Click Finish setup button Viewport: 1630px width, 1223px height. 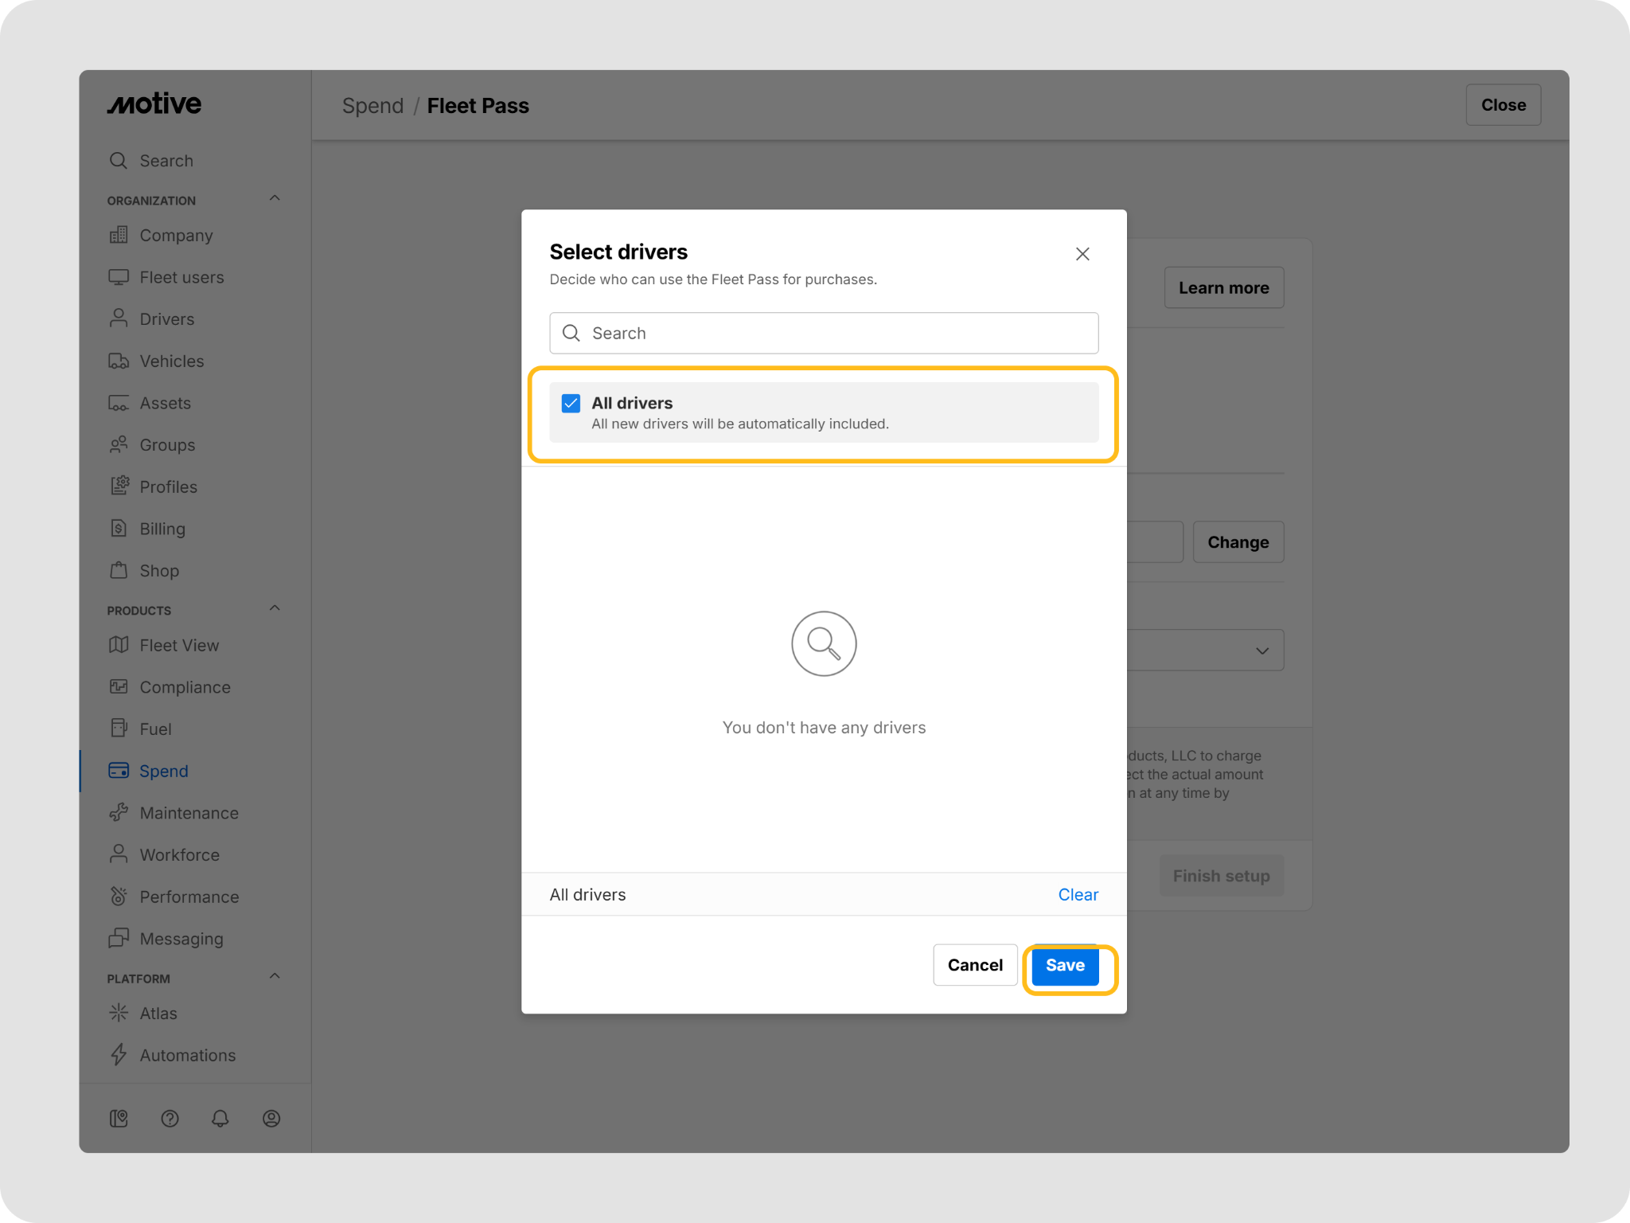tap(1222, 876)
